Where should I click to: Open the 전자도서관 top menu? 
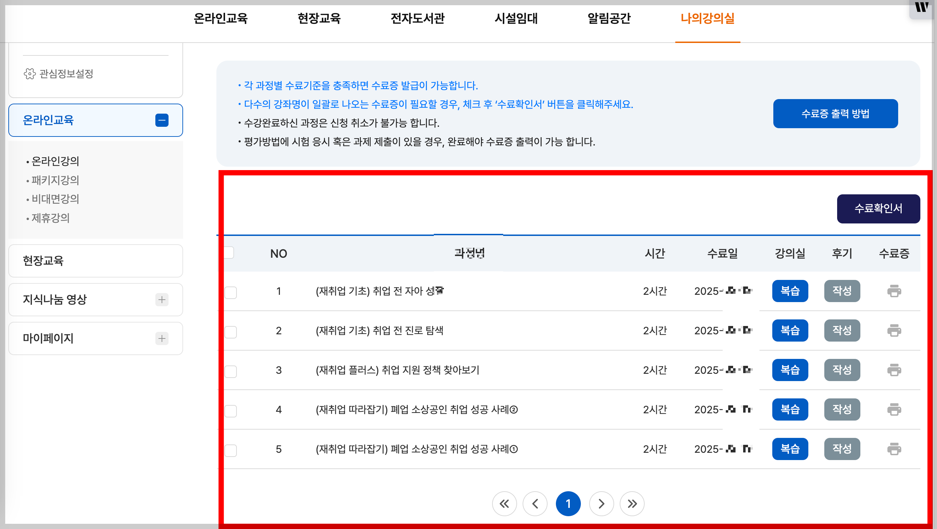[x=417, y=18]
